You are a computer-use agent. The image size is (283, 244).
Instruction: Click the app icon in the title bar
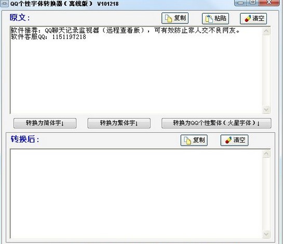click(4, 4)
